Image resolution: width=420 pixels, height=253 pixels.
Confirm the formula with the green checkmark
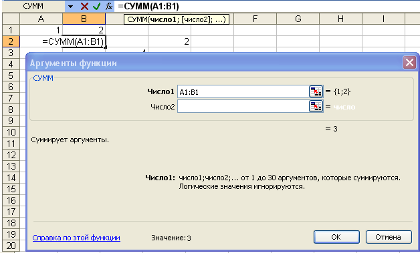(x=97, y=6)
